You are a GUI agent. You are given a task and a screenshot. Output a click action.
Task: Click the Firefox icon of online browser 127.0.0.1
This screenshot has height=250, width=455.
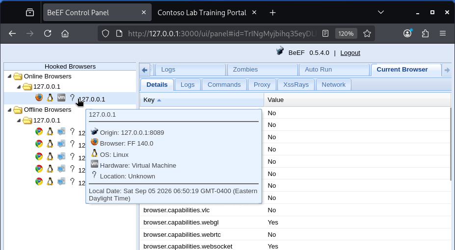coord(39,98)
